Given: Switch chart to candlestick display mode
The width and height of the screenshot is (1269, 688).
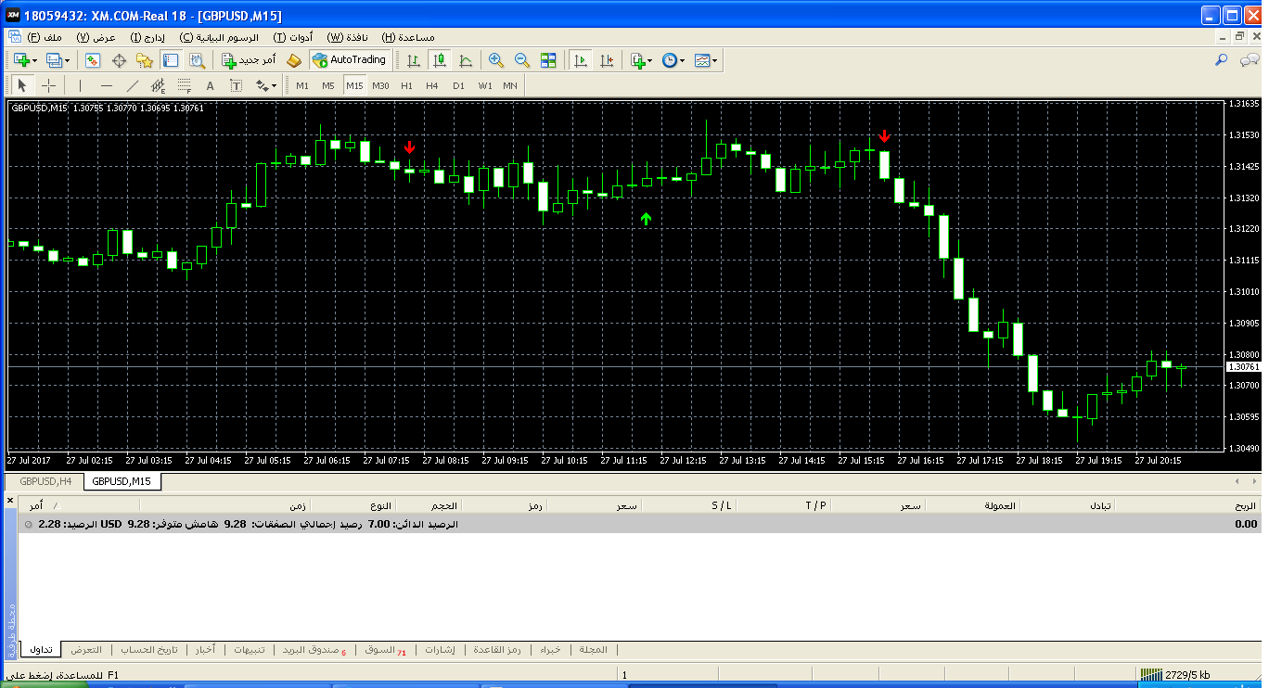Looking at the screenshot, I should tap(440, 60).
